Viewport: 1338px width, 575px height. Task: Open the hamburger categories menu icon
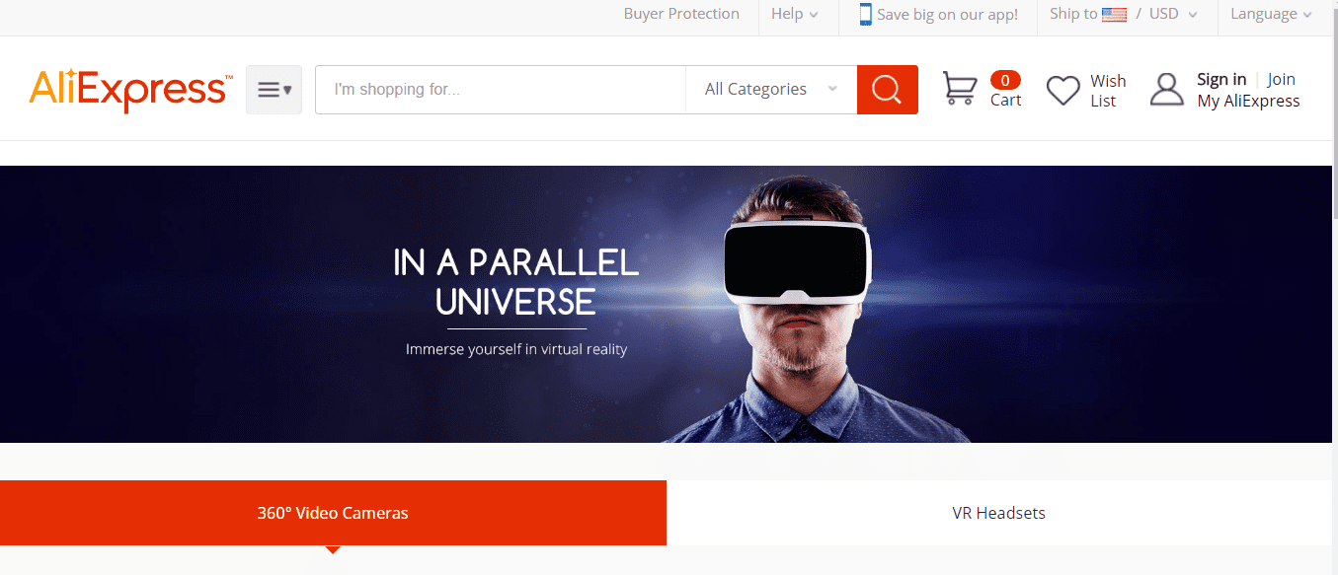(x=274, y=90)
